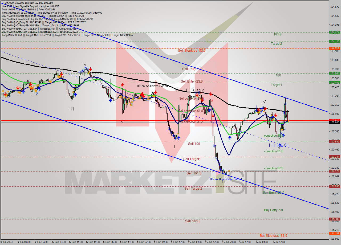
Task: Click the '8 Jun 2023' date label
Action: [6, 242]
